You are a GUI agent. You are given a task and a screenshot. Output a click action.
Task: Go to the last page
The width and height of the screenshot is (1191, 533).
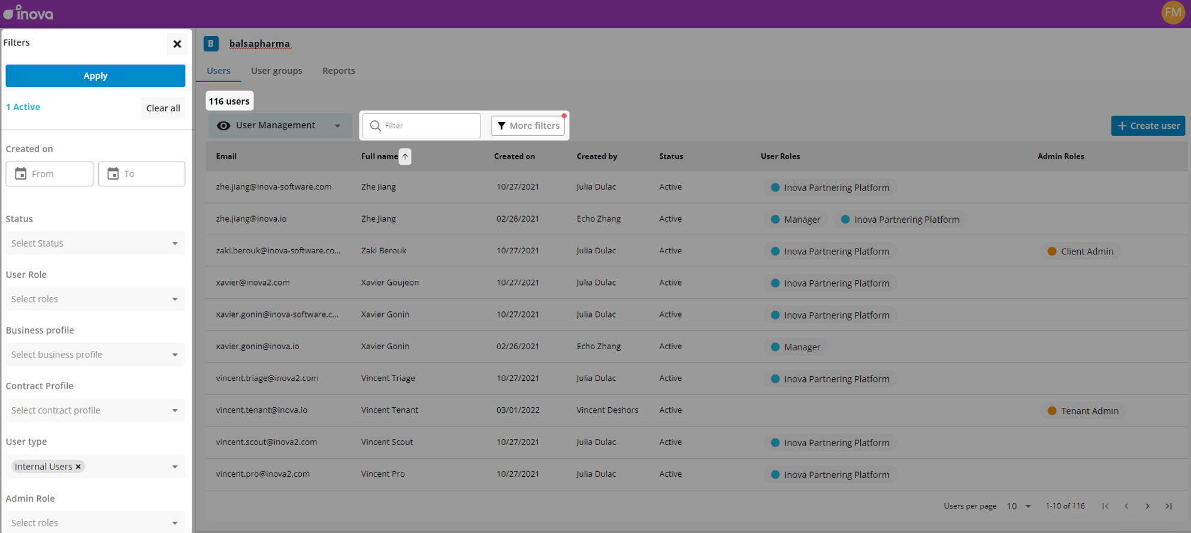tap(1168, 506)
